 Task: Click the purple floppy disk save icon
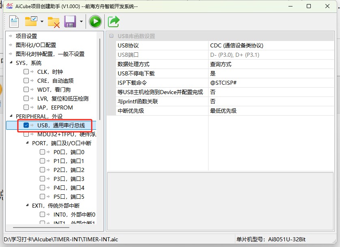[70, 21]
